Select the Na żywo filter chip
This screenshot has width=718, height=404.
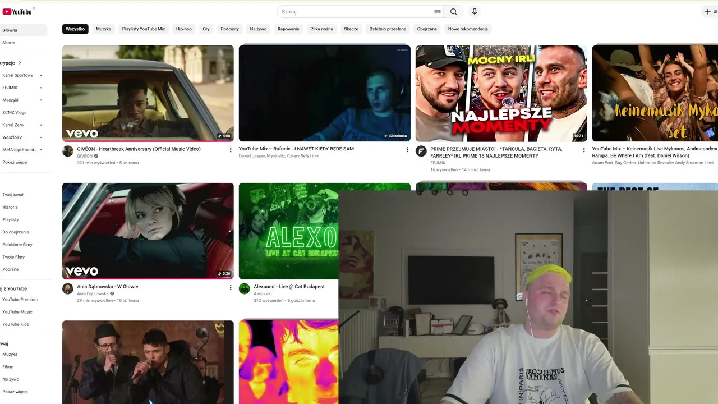[x=258, y=29]
